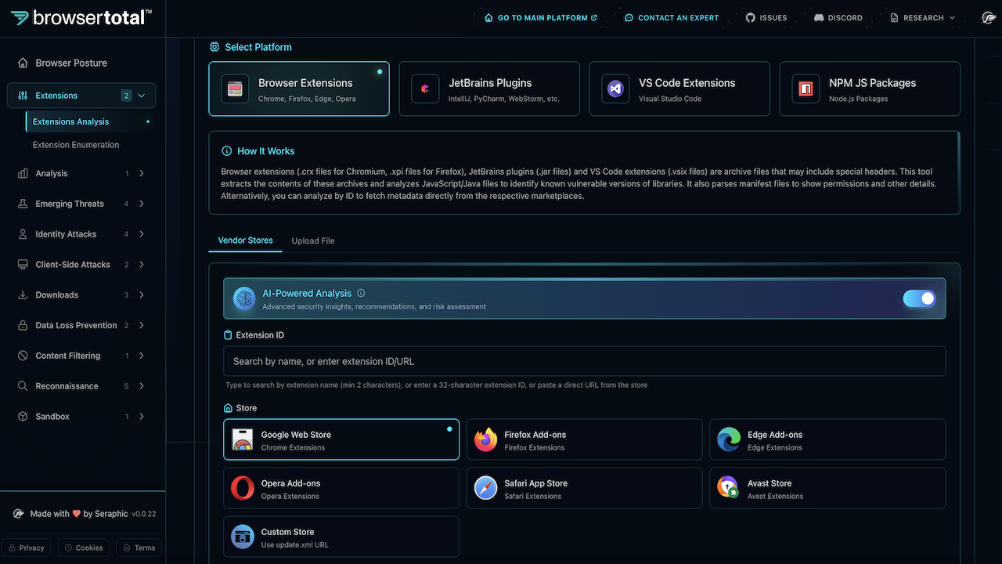Expand Emerging Threats chevron
Viewport: 1002px width, 564px height.
point(142,204)
